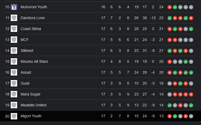
Task: Select the highlighted Migori Youth row name
Action: pos(31,116)
